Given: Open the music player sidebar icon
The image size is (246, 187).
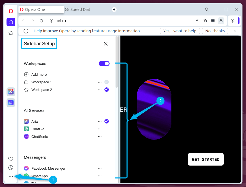Looking at the screenshot, I should tap(11, 103).
